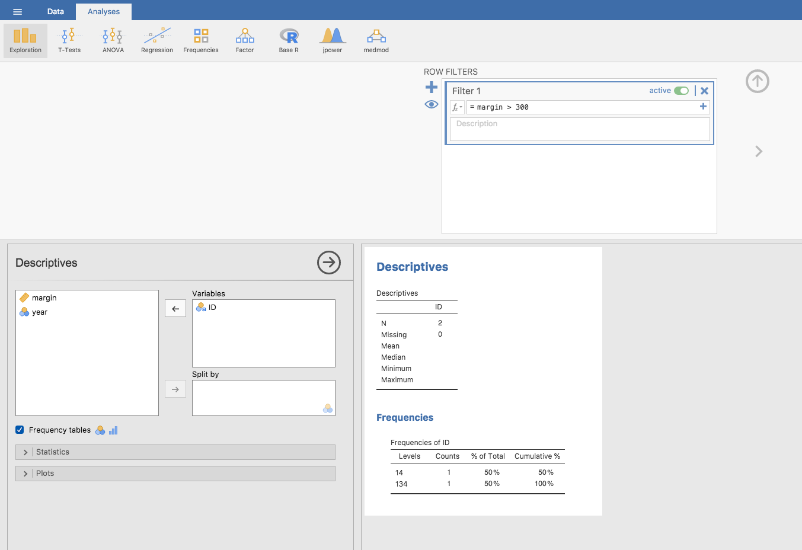Select the year variable

[87, 312]
